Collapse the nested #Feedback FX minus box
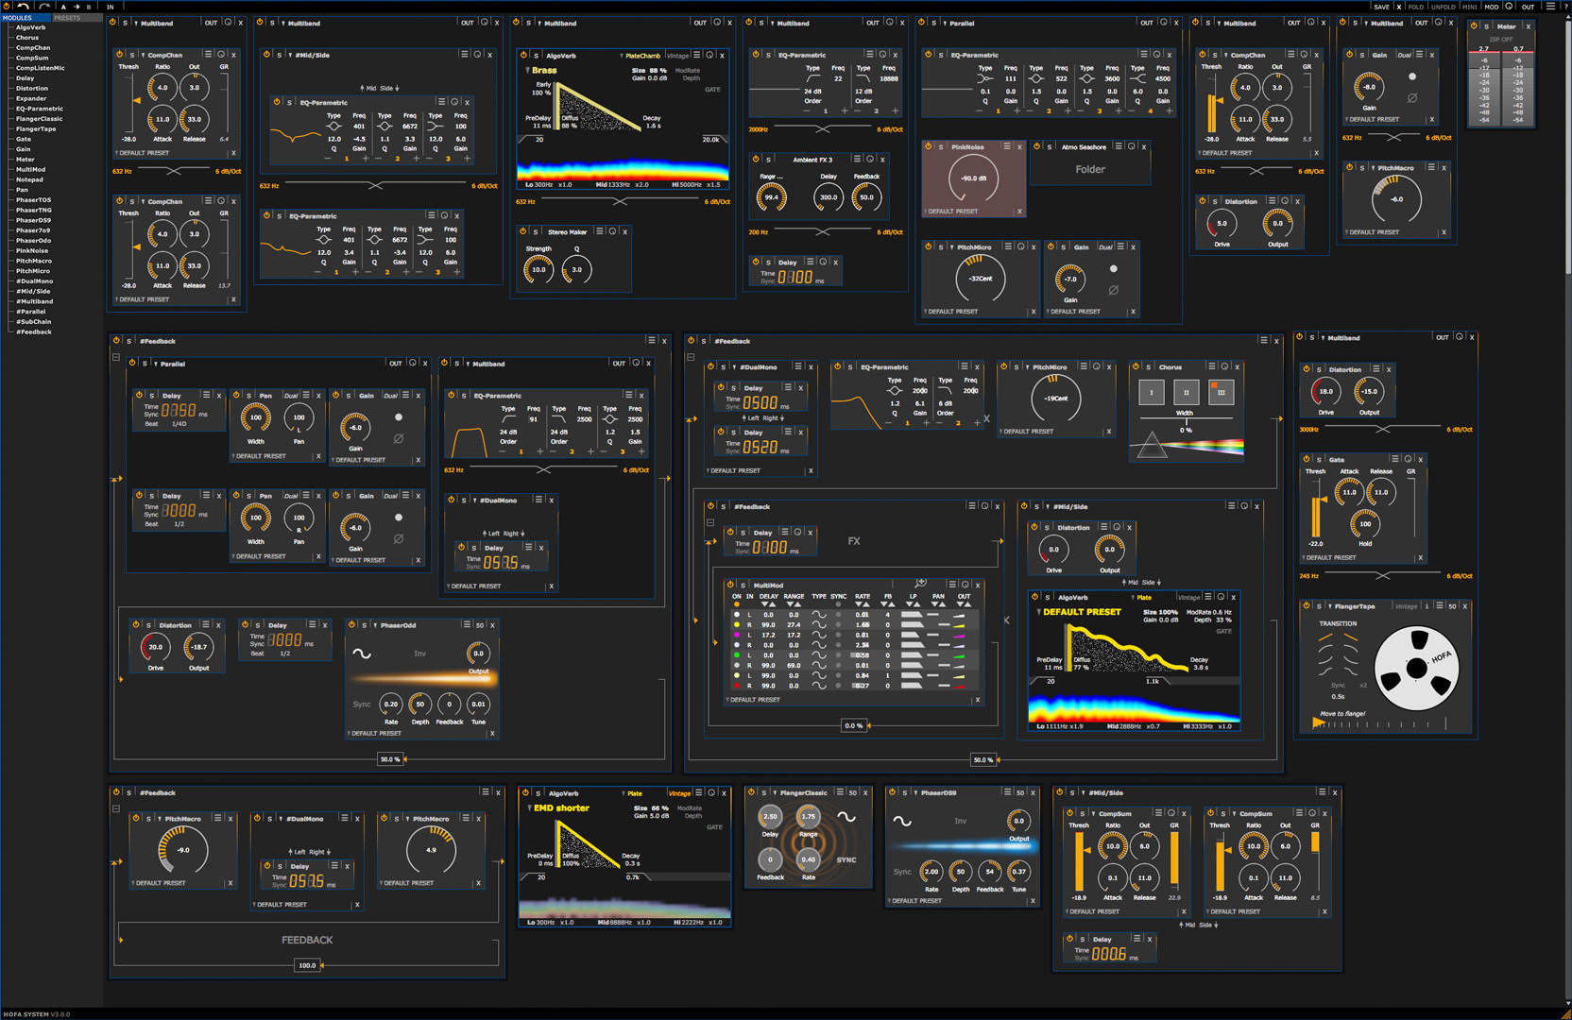The height and width of the screenshot is (1020, 1572). click(x=710, y=522)
